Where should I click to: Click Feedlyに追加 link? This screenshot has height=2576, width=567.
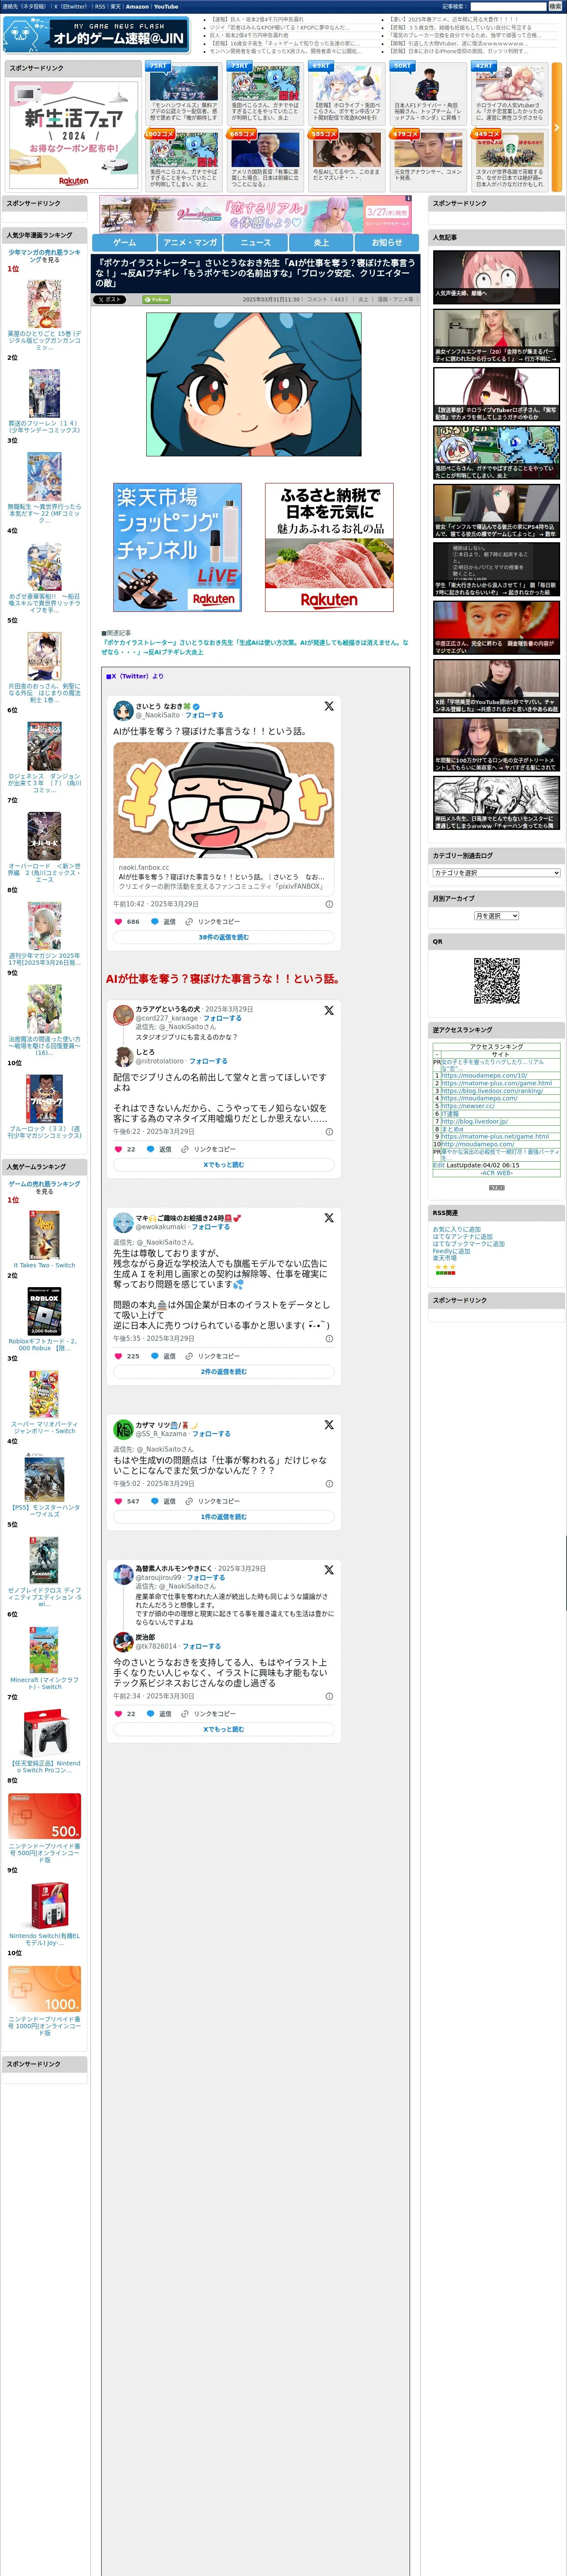point(451,1251)
